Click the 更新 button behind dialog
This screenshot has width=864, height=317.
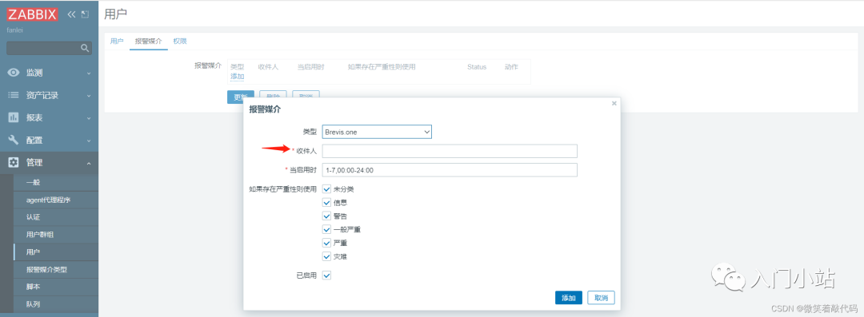(x=241, y=97)
